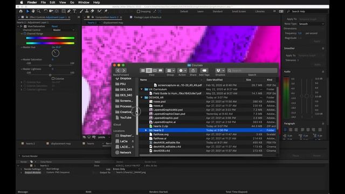The height and width of the screenshot is (194, 345).
Task: Open the Finder menu
Action: pyautogui.click(x=32, y=2)
